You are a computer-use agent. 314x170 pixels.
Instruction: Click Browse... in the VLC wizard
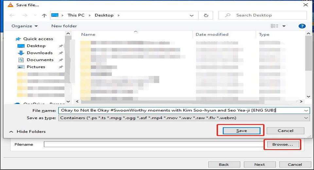tap(282, 144)
